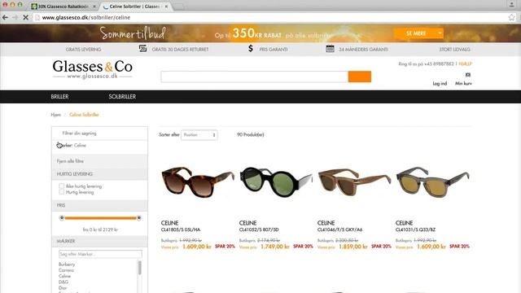Check Hurtig levering box
This screenshot has width=521, height=293.
[x=61, y=192]
